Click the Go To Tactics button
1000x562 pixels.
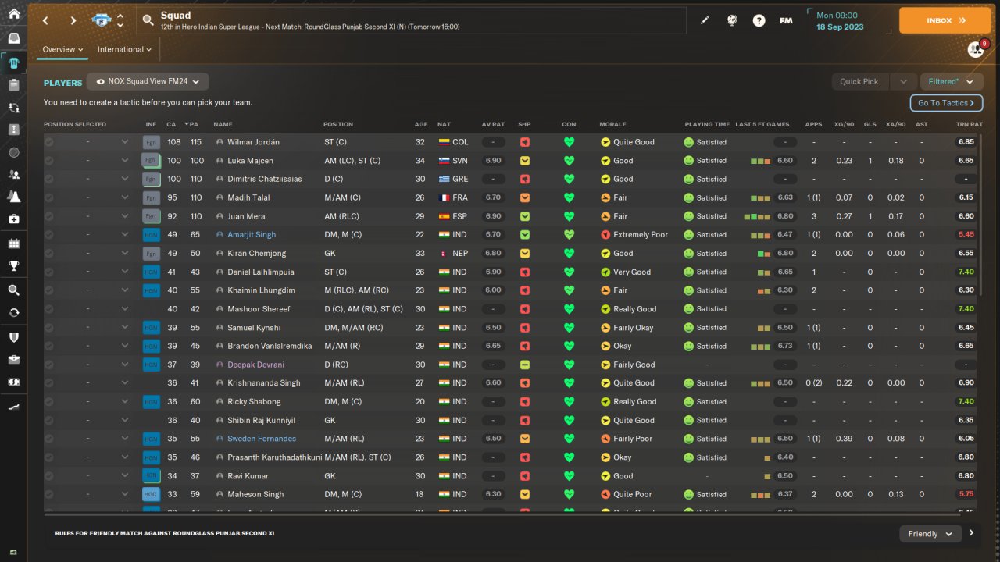(945, 103)
